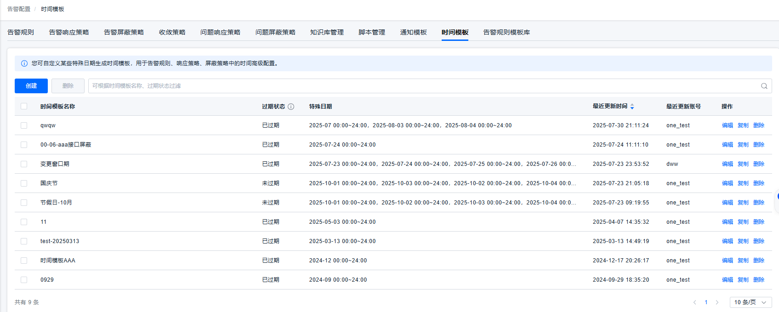Open the 通知模板 tab
The height and width of the screenshot is (312, 779).
(x=413, y=32)
